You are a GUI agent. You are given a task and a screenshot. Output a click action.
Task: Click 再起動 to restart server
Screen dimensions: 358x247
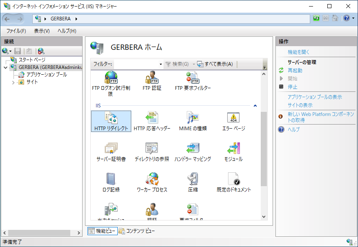pyautogui.click(x=295, y=71)
